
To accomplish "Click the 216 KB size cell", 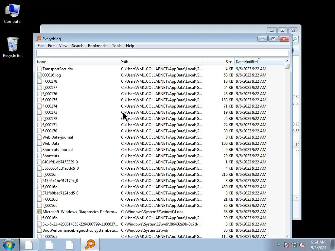I will pyautogui.click(x=227, y=174).
